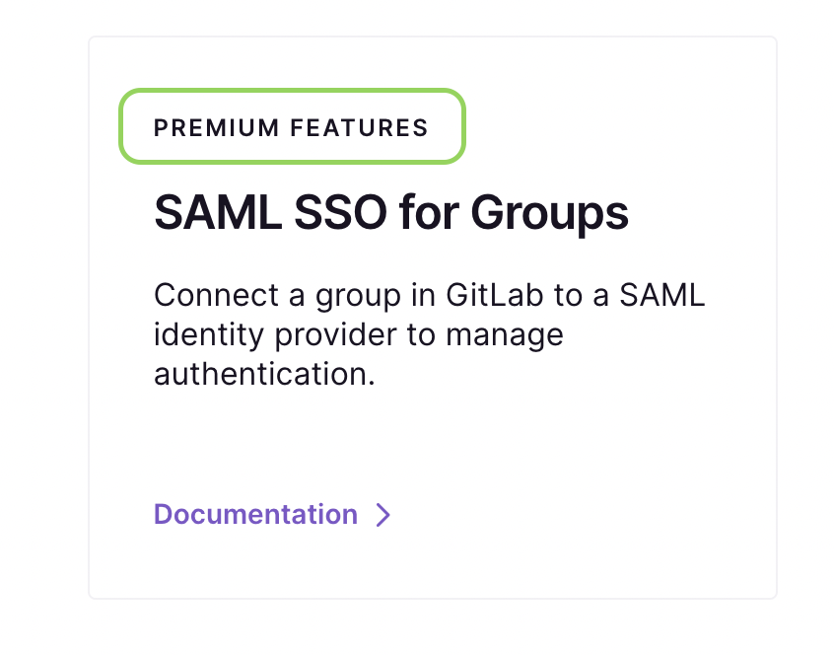Click the SSO text in the title
The width and height of the screenshot is (834, 655).
[x=340, y=212]
